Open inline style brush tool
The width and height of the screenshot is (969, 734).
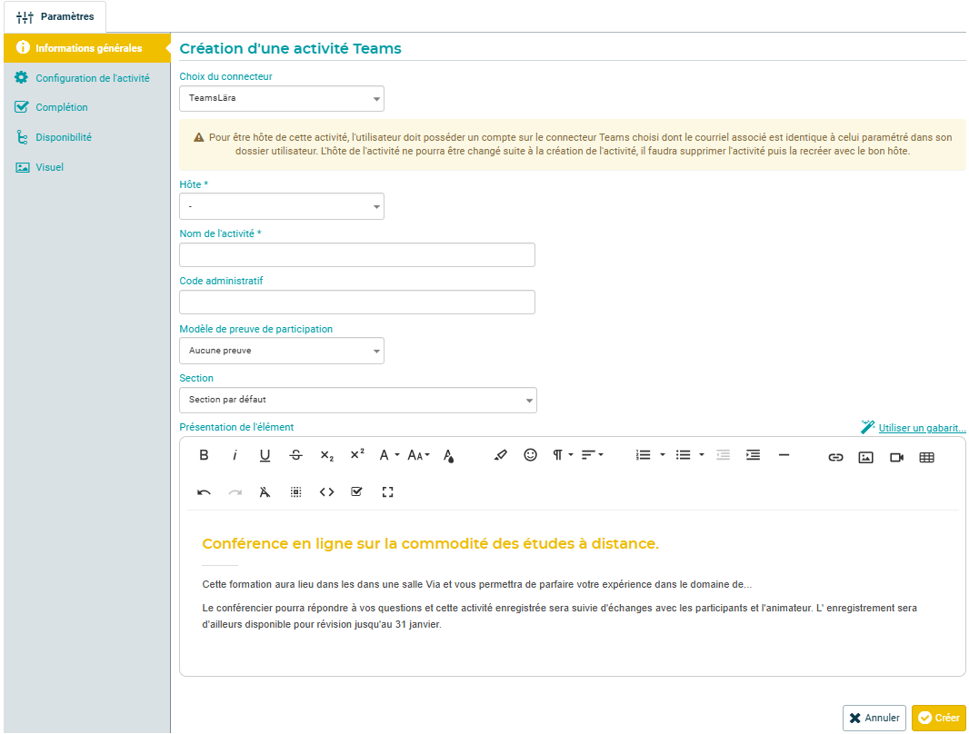pyautogui.click(x=500, y=456)
